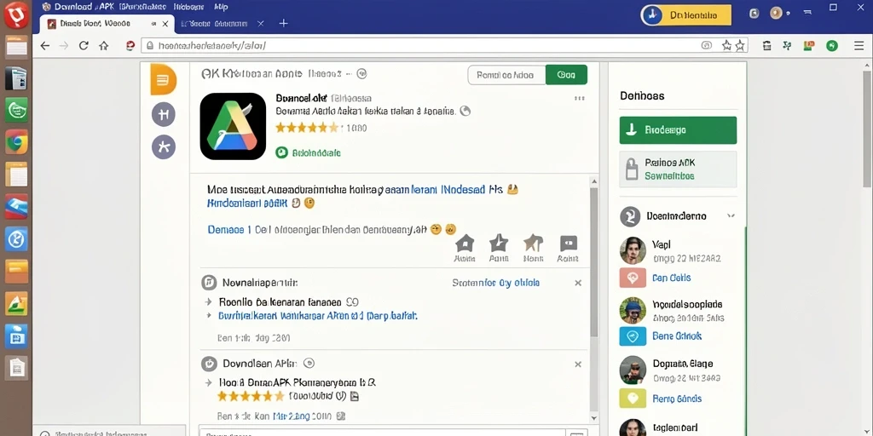Open the Download APK menu item
873x436 pixels.
[x=84, y=7]
